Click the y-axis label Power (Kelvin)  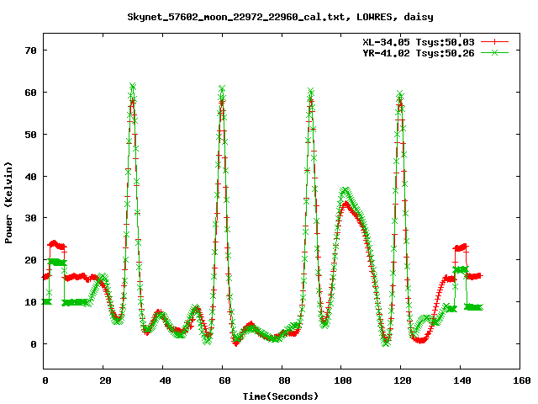pyautogui.click(x=8, y=203)
